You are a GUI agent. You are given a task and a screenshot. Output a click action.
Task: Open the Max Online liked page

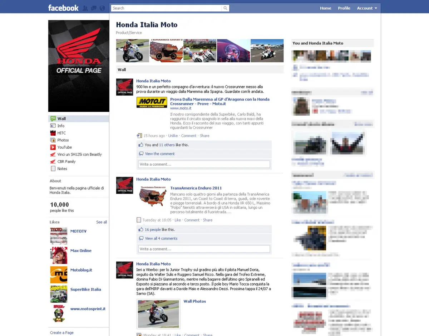tap(81, 250)
